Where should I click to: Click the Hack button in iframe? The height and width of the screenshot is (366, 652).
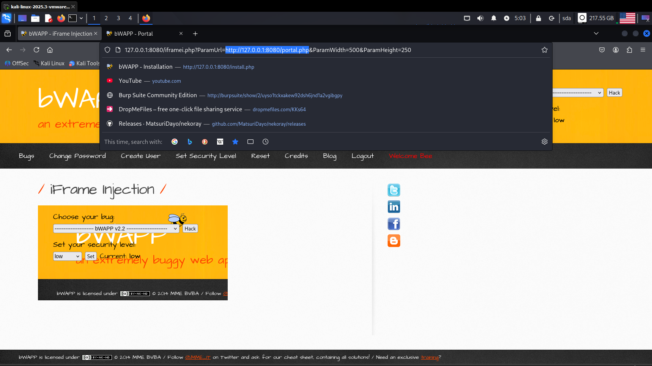click(190, 229)
